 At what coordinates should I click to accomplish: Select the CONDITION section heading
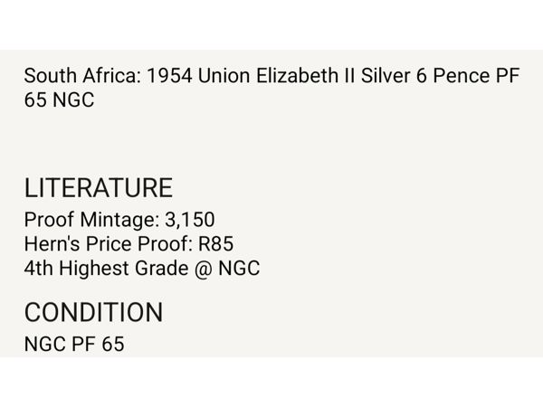93,313
